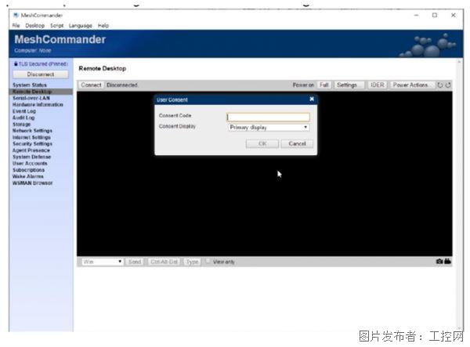470x347 pixels.
Task: Click the rotate left icon in desktop toolbar
Action: (439, 85)
